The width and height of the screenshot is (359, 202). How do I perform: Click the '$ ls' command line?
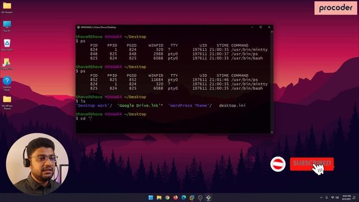point(81,101)
